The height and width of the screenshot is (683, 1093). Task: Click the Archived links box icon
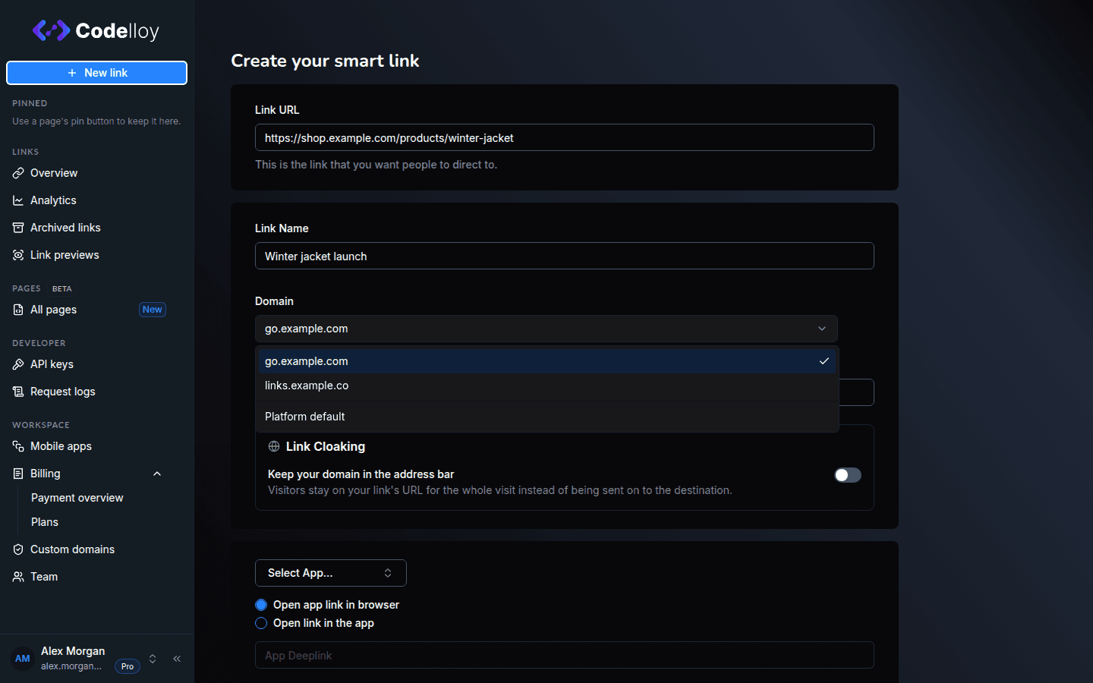(x=18, y=228)
